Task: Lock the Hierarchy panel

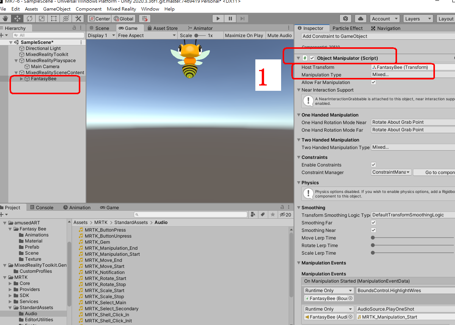Action: point(74,28)
